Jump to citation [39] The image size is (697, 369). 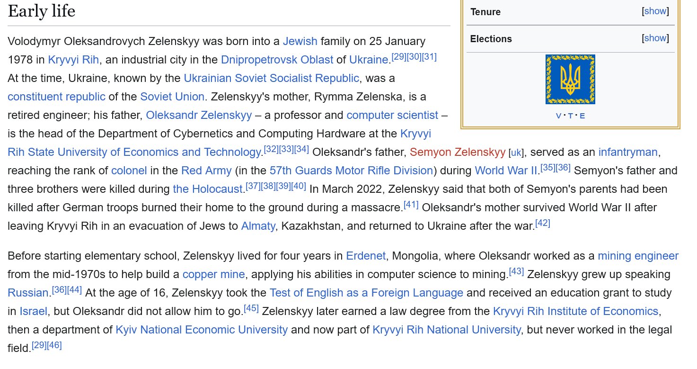click(x=283, y=186)
